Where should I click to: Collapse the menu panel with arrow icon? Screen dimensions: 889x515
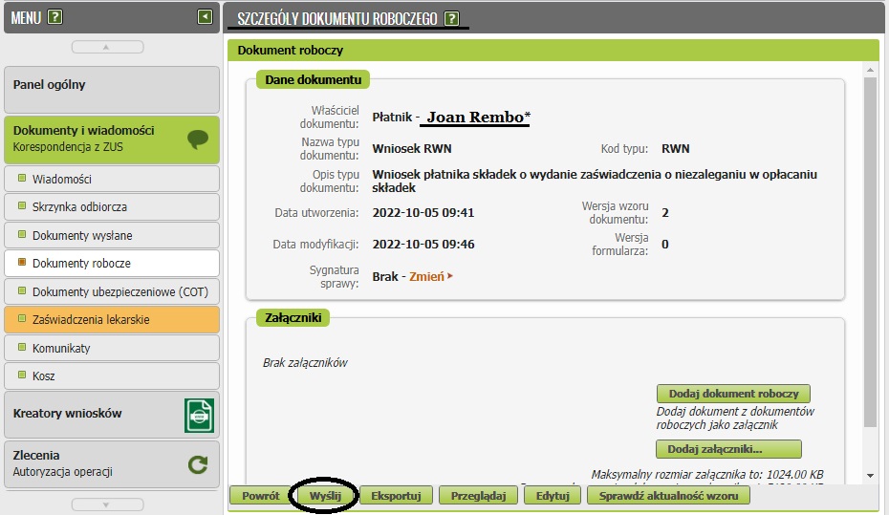(x=205, y=16)
